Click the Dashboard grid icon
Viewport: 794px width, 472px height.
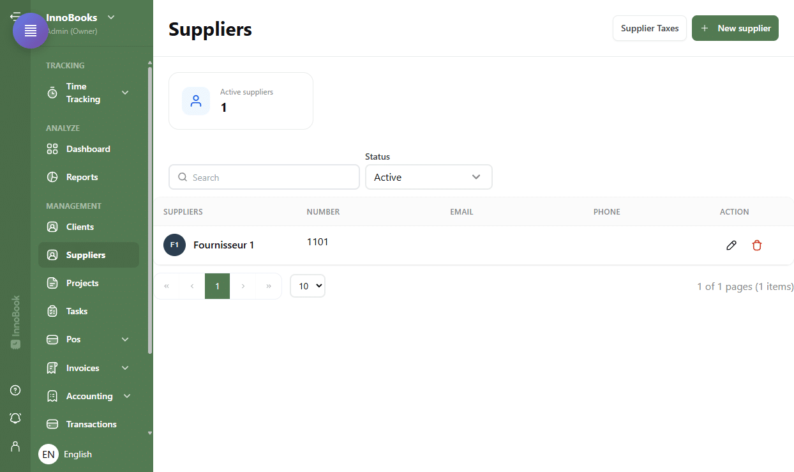click(x=52, y=149)
